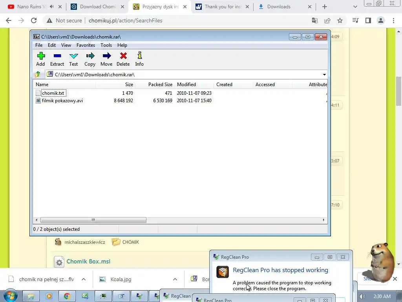
Task: Go up one folder level in 7-Zip
Action: tap(38, 74)
